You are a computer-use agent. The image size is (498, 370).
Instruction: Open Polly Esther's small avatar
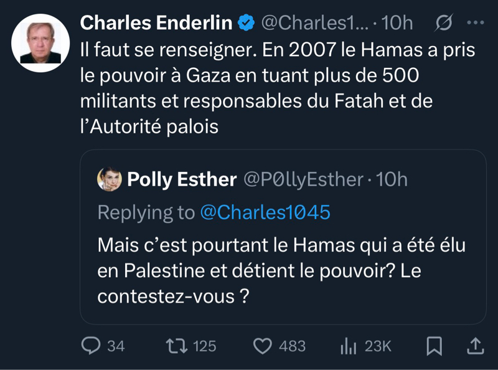[109, 180]
